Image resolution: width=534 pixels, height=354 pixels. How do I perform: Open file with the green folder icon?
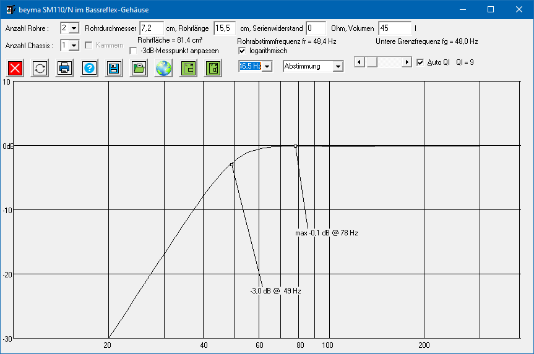click(139, 68)
